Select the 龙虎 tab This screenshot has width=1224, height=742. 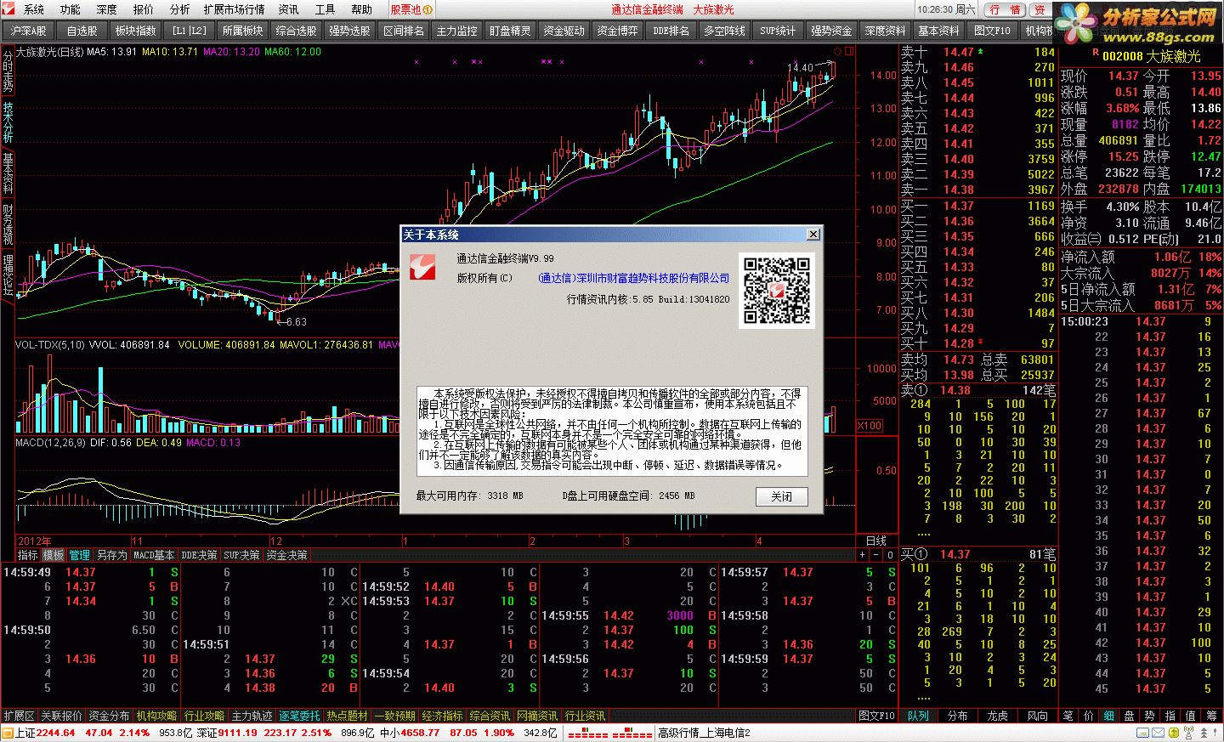998,716
